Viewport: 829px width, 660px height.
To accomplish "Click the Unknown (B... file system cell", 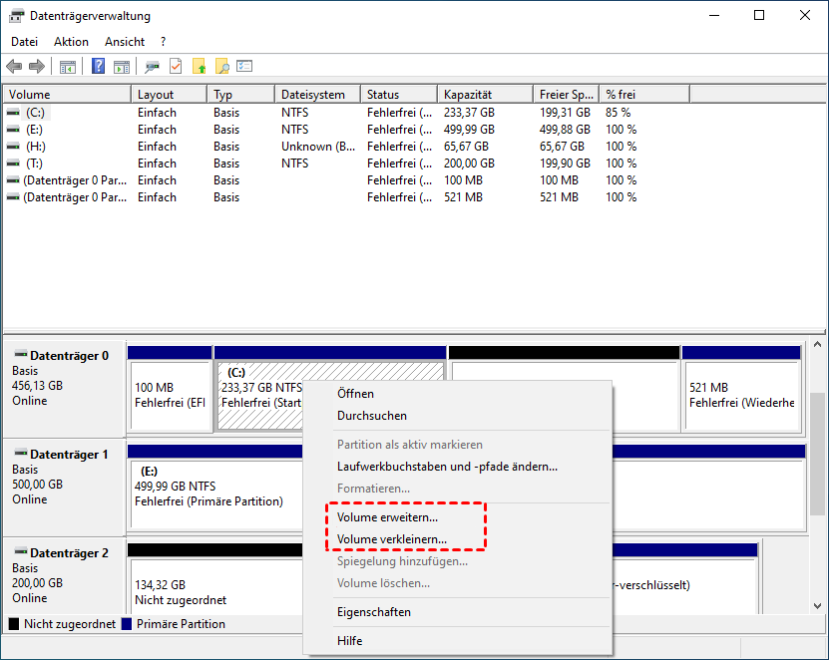I will click(x=318, y=147).
